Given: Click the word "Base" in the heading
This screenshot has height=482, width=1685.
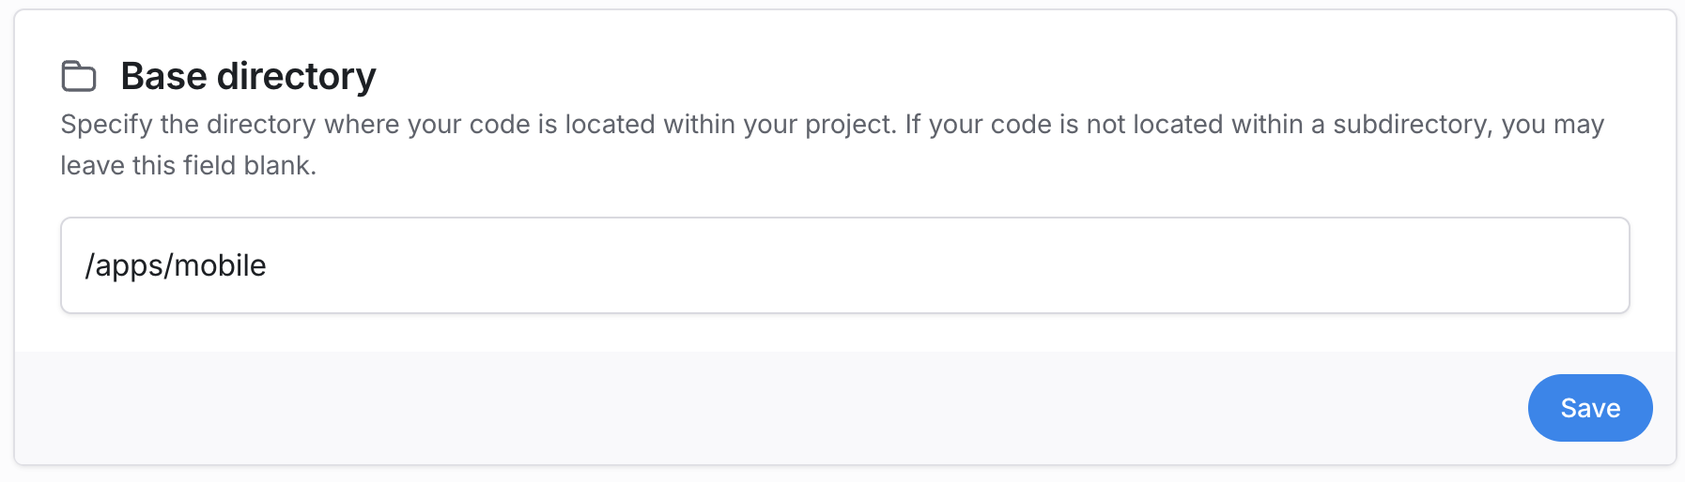Looking at the screenshot, I should point(163,76).
